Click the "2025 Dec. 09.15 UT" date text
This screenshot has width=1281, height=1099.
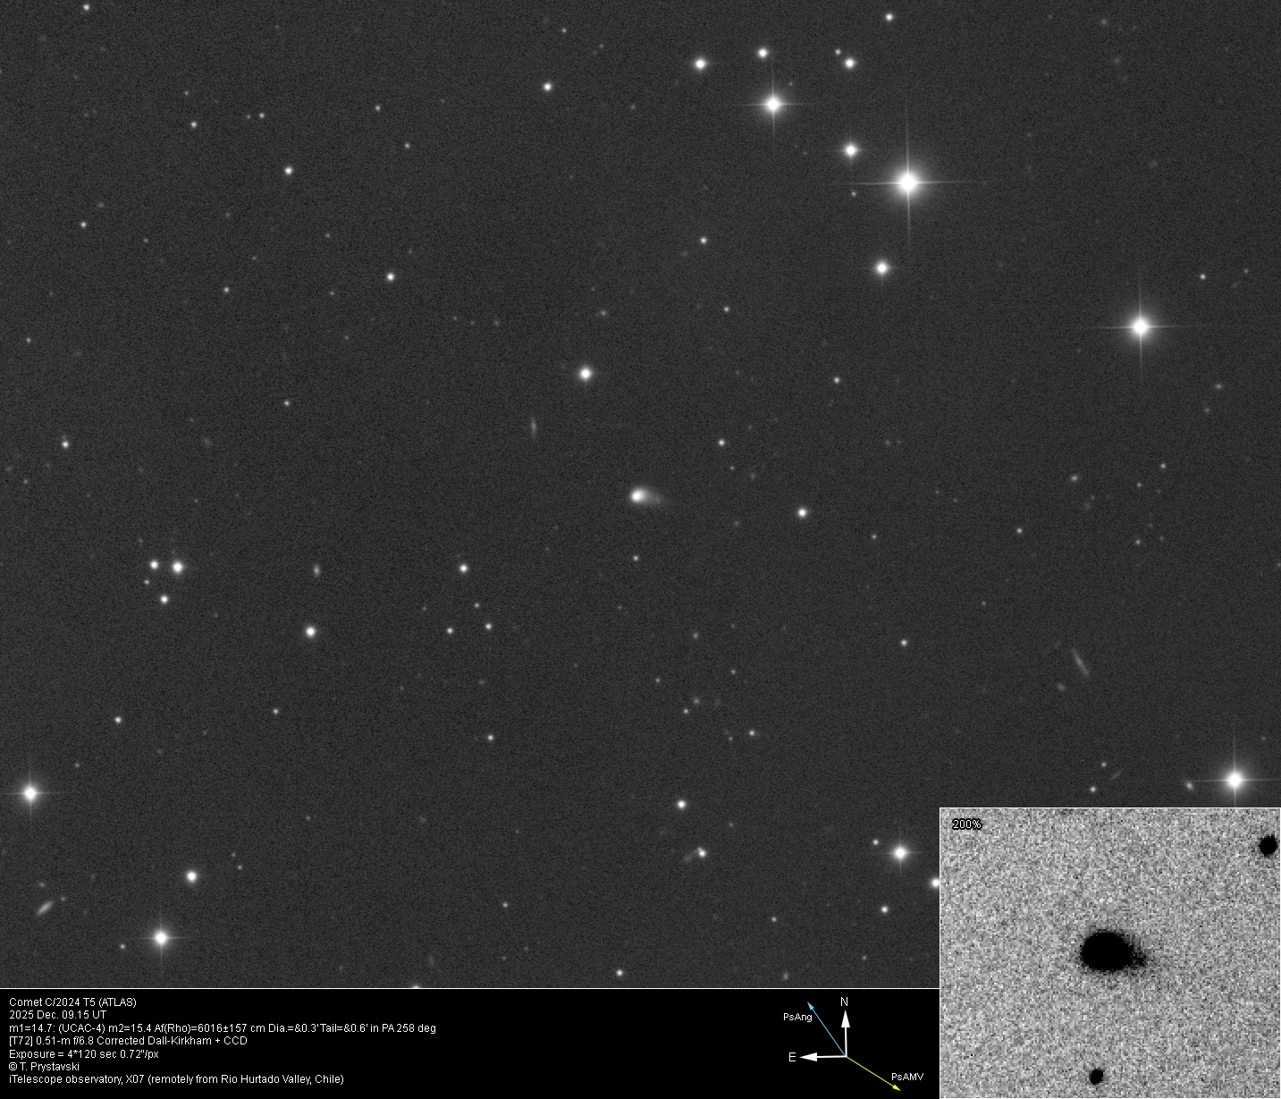tap(57, 1015)
